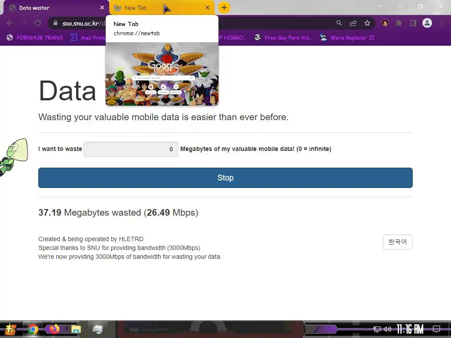
Task: Open the tab search chevron
Action: (x=380, y=6)
